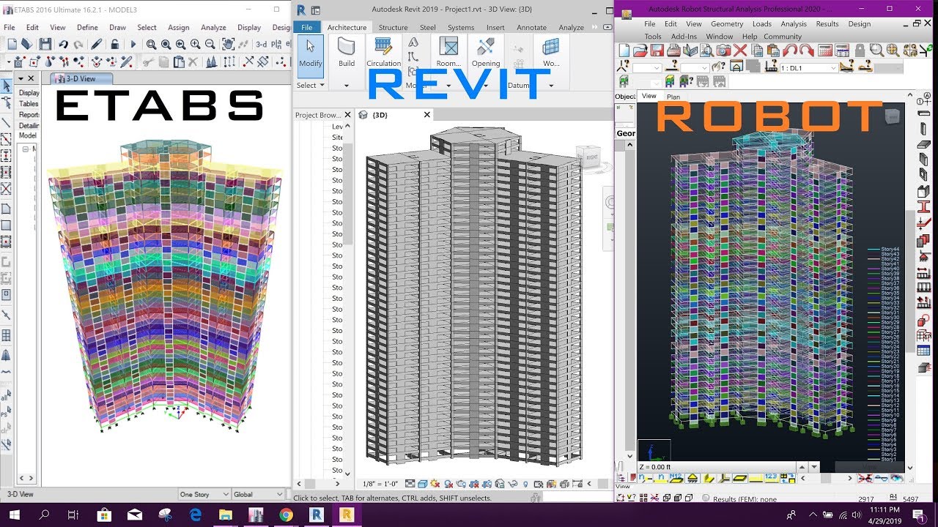Screen dimensions: 938x527
Task: Open ETABS Define menu
Action: point(87,28)
